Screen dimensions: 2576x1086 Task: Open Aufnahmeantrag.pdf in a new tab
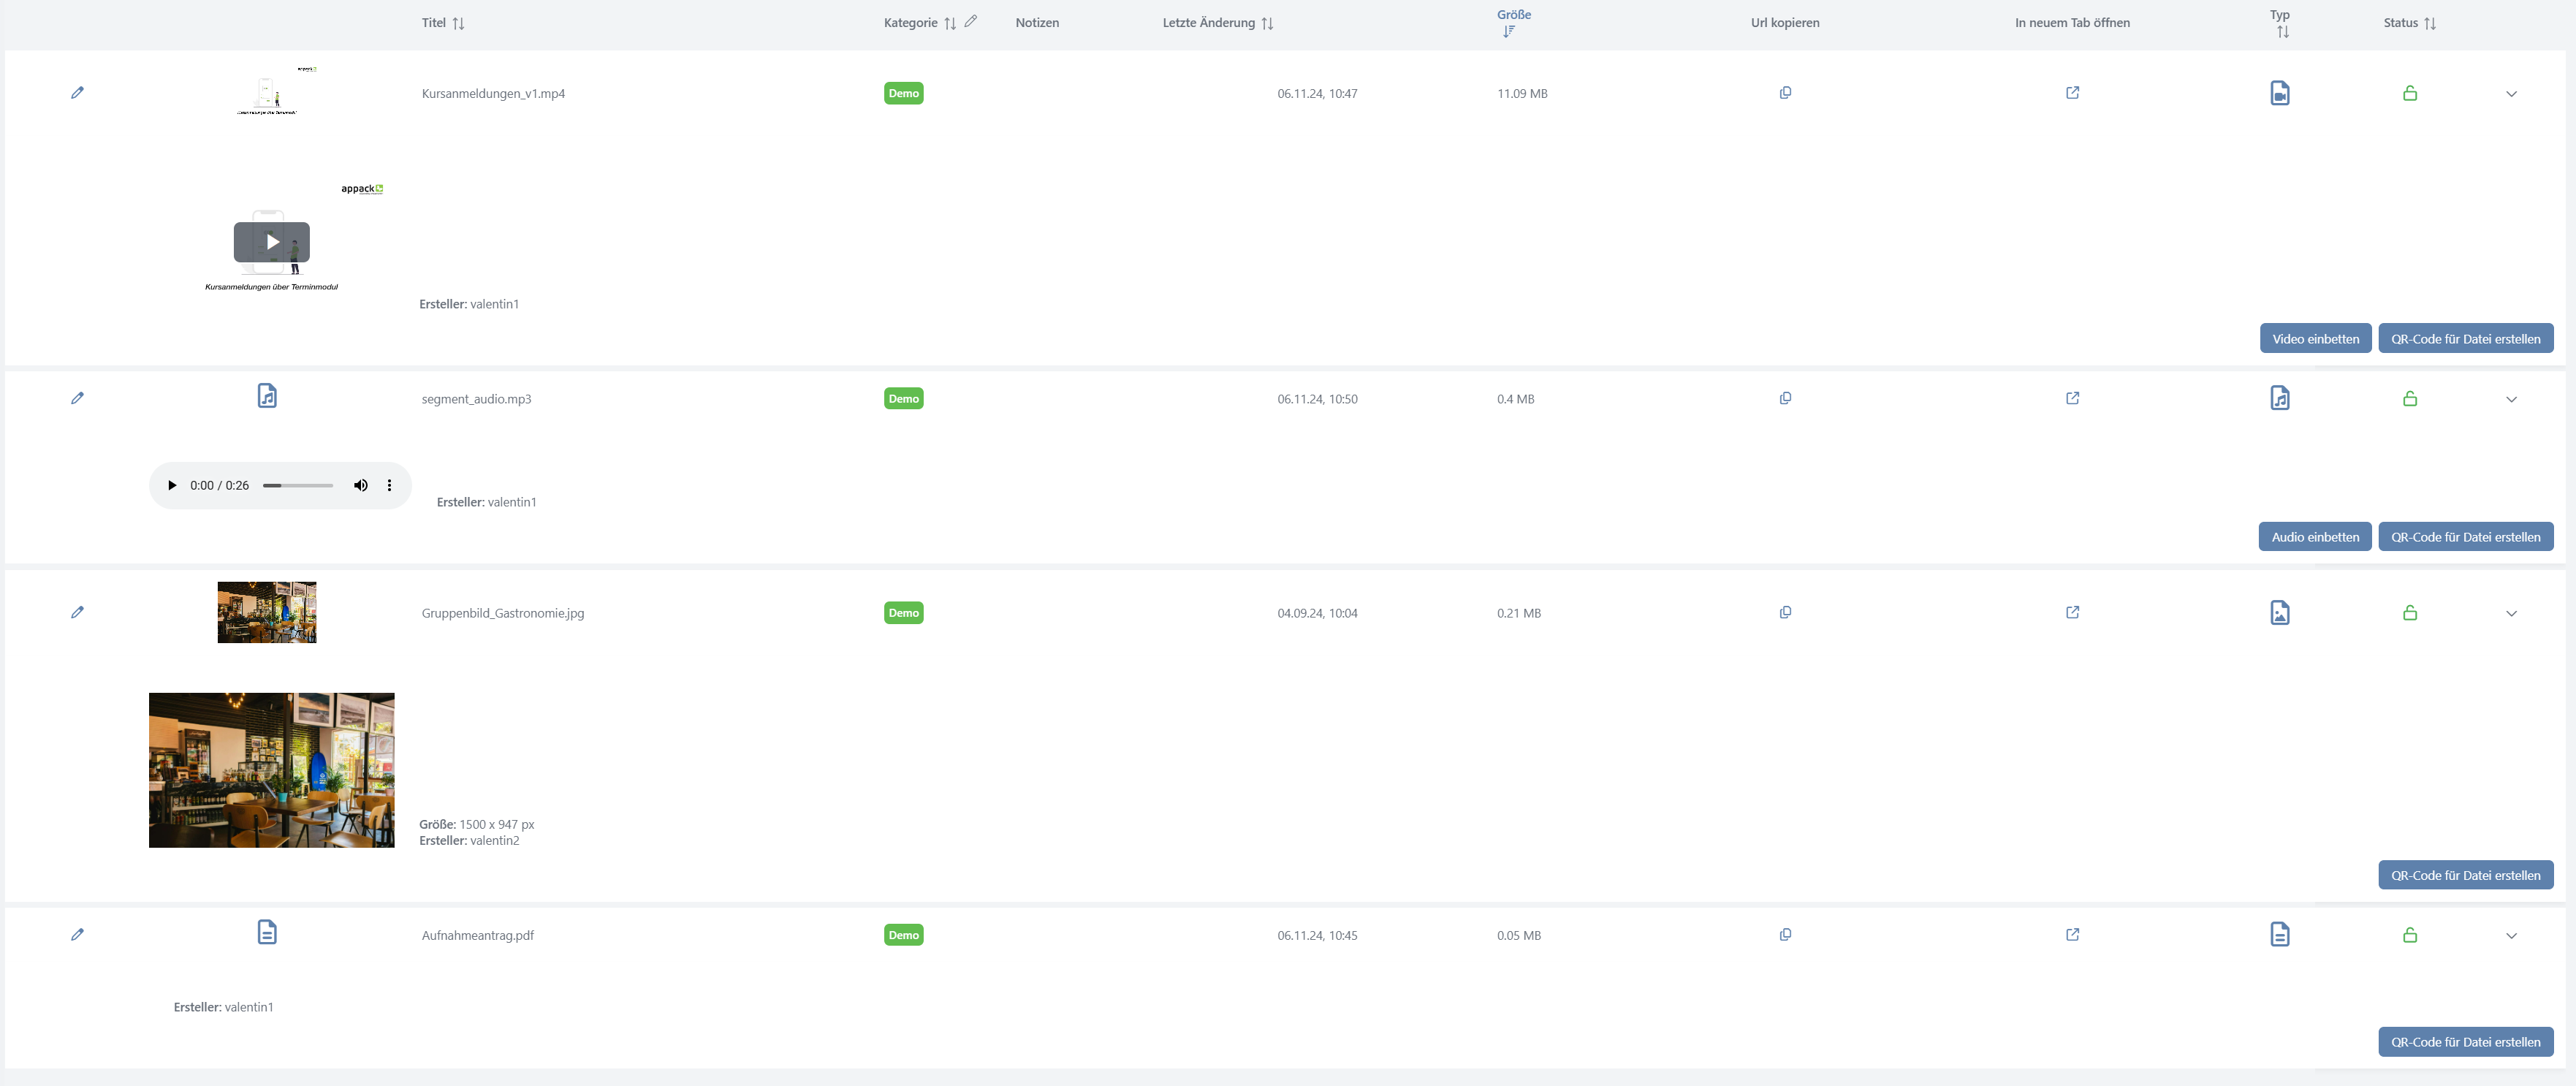pos(2072,934)
